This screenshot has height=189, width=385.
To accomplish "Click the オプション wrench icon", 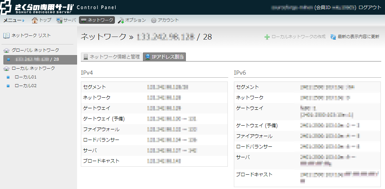I will click(121, 20).
